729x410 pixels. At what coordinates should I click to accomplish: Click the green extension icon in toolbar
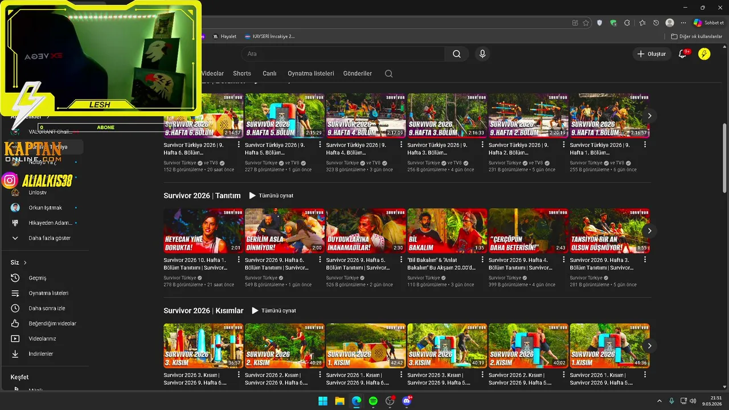(x=613, y=23)
